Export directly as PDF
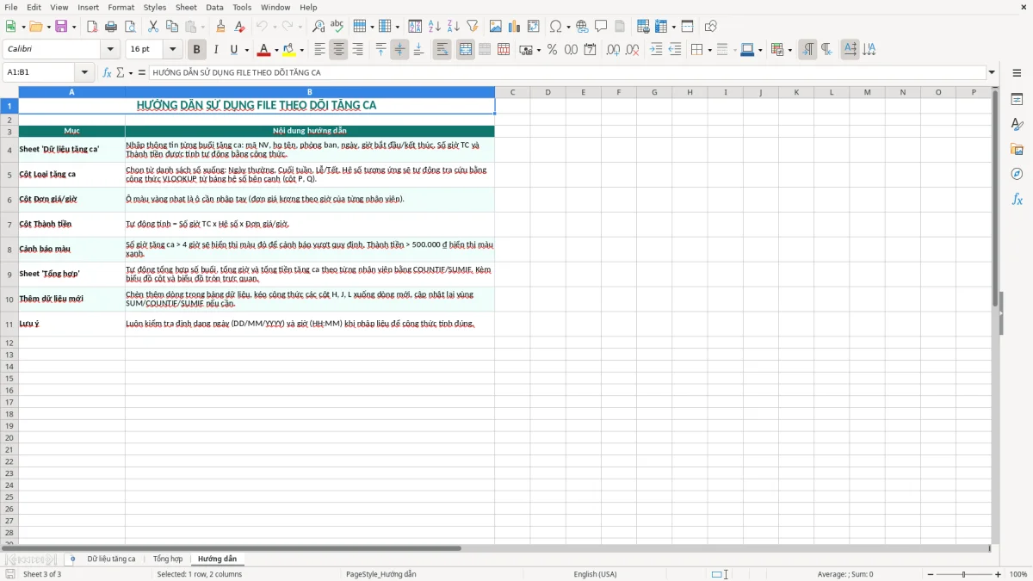The height and width of the screenshot is (581, 1033). coord(92,27)
